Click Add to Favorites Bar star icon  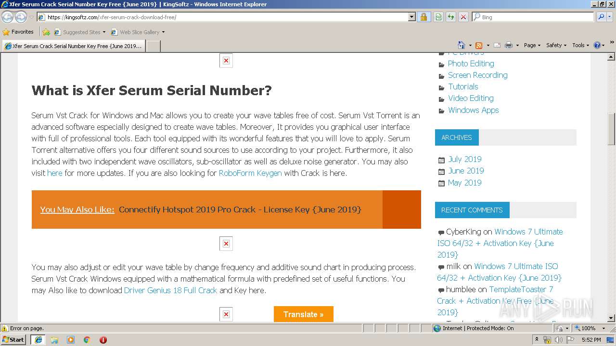click(46, 32)
